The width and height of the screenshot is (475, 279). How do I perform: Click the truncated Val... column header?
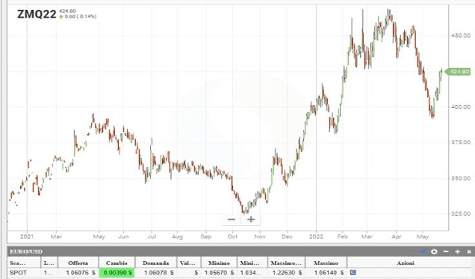(x=187, y=263)
